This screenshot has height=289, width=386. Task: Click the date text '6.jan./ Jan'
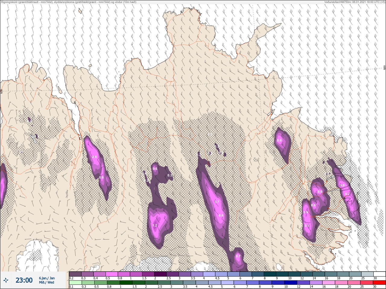pyautogui.click(x=47, y=278)
